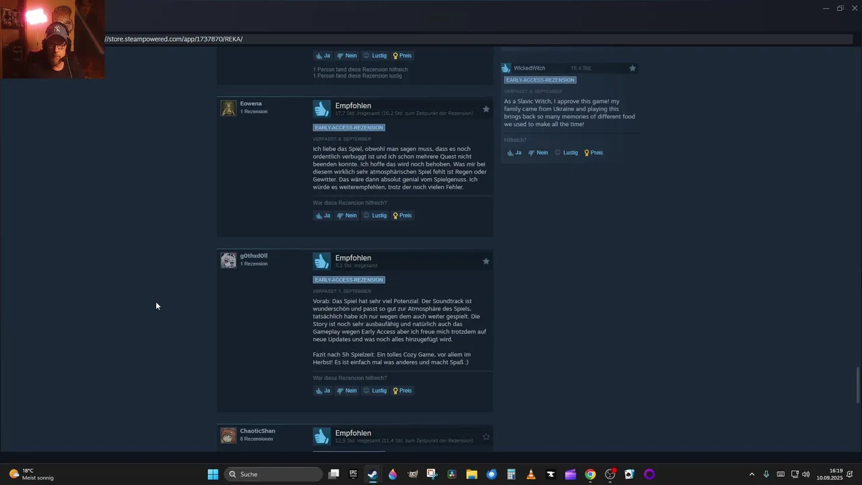Viewport: 862px width, 485px height.
Task: Give Preis award to Eowena's review
Action: [403, 216]
